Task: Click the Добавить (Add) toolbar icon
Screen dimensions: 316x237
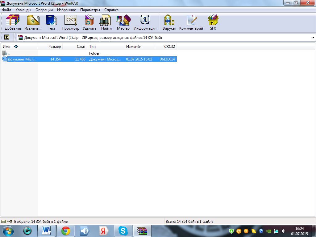Action: click(13, 22)
